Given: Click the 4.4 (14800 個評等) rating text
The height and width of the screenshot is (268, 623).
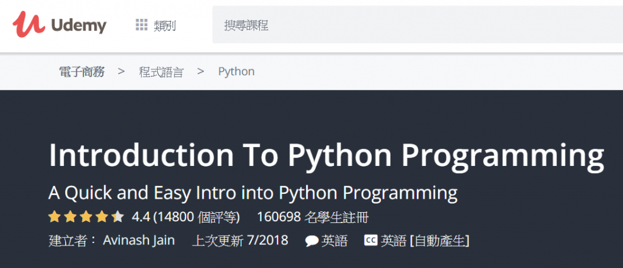Looking at the screenshot, I should point(186,217).
